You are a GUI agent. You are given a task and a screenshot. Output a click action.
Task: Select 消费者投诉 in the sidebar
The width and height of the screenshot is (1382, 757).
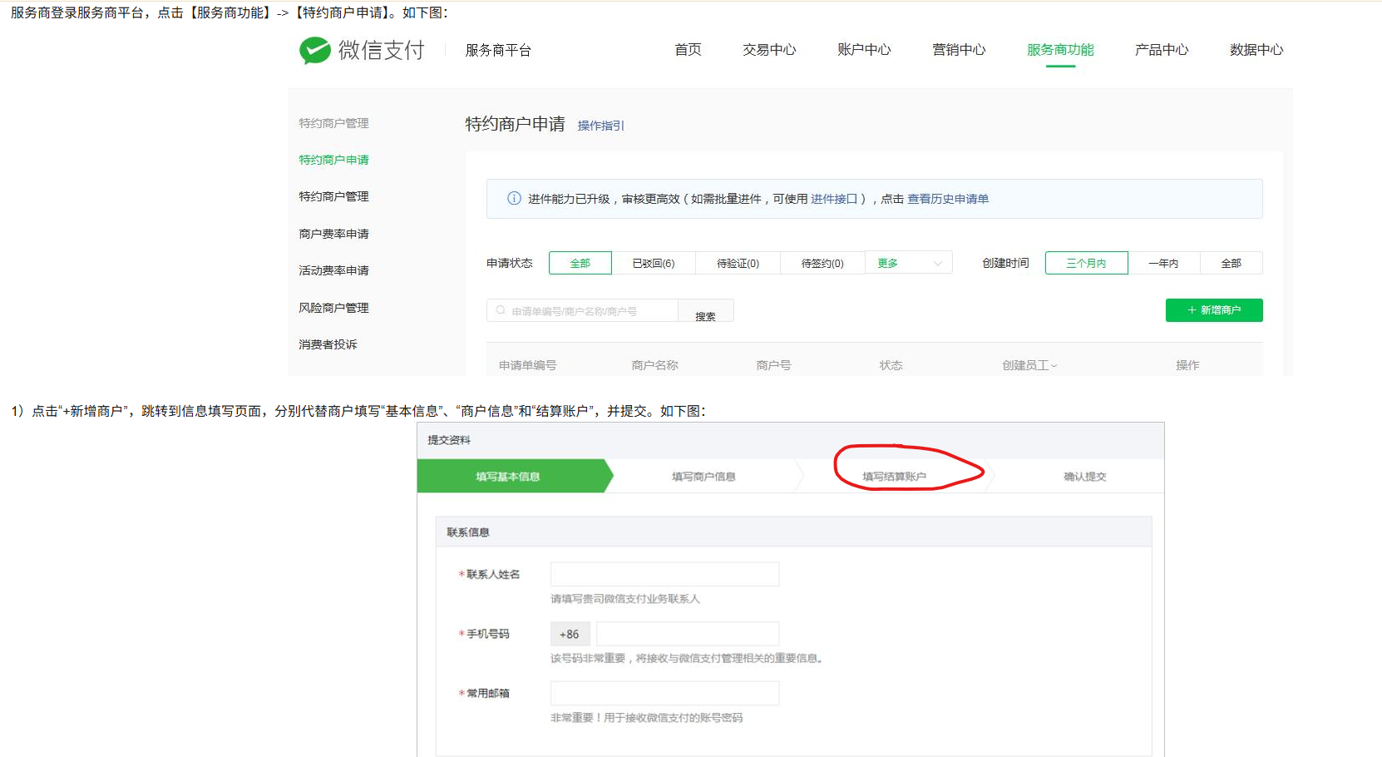(x=328, y=344)
